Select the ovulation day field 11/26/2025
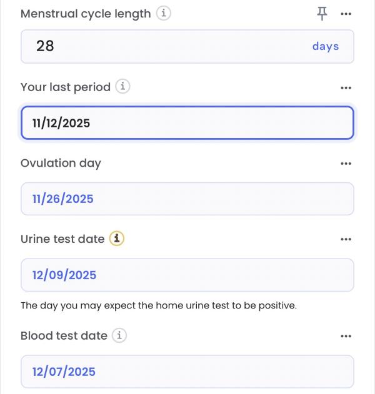This screenshot has height=394, width=375. point(187,199)
